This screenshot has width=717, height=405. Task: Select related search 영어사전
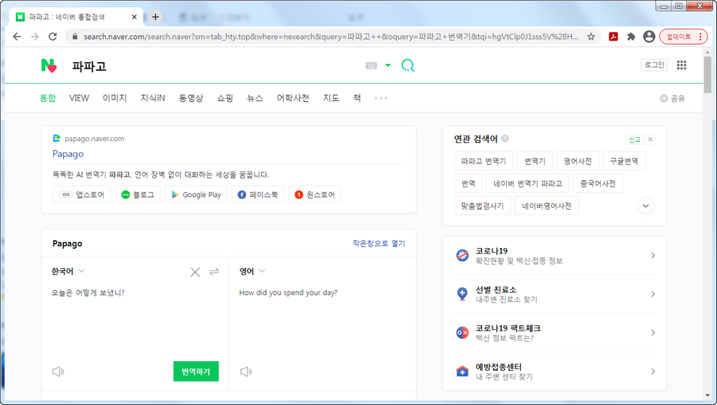click(x=578, y=161)
